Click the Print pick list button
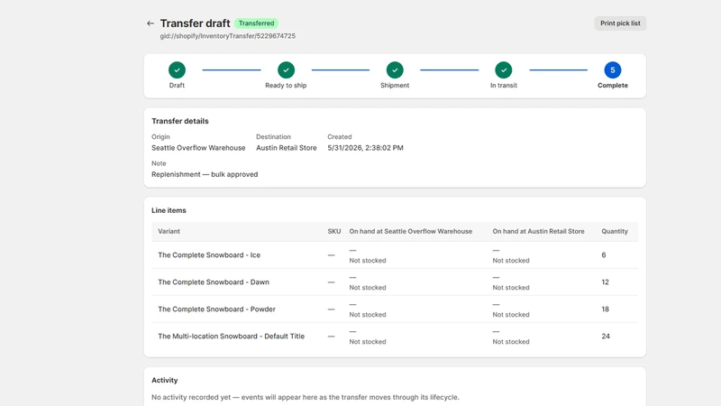 click(x=620, y=23)
